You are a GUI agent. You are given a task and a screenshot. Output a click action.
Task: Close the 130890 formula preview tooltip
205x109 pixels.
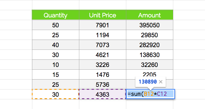pyautogui.click(x=161, y=82)
